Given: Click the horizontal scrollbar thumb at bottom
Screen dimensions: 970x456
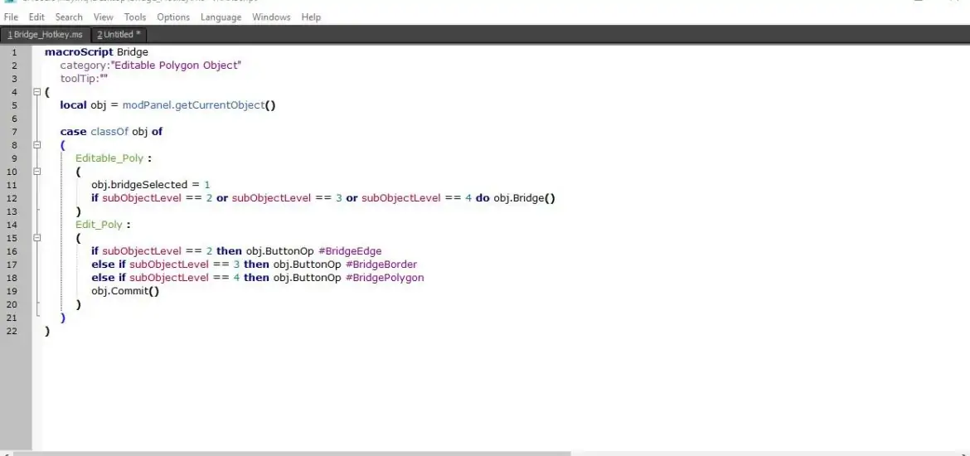Looking at the screenshot, I should point(290,453).
